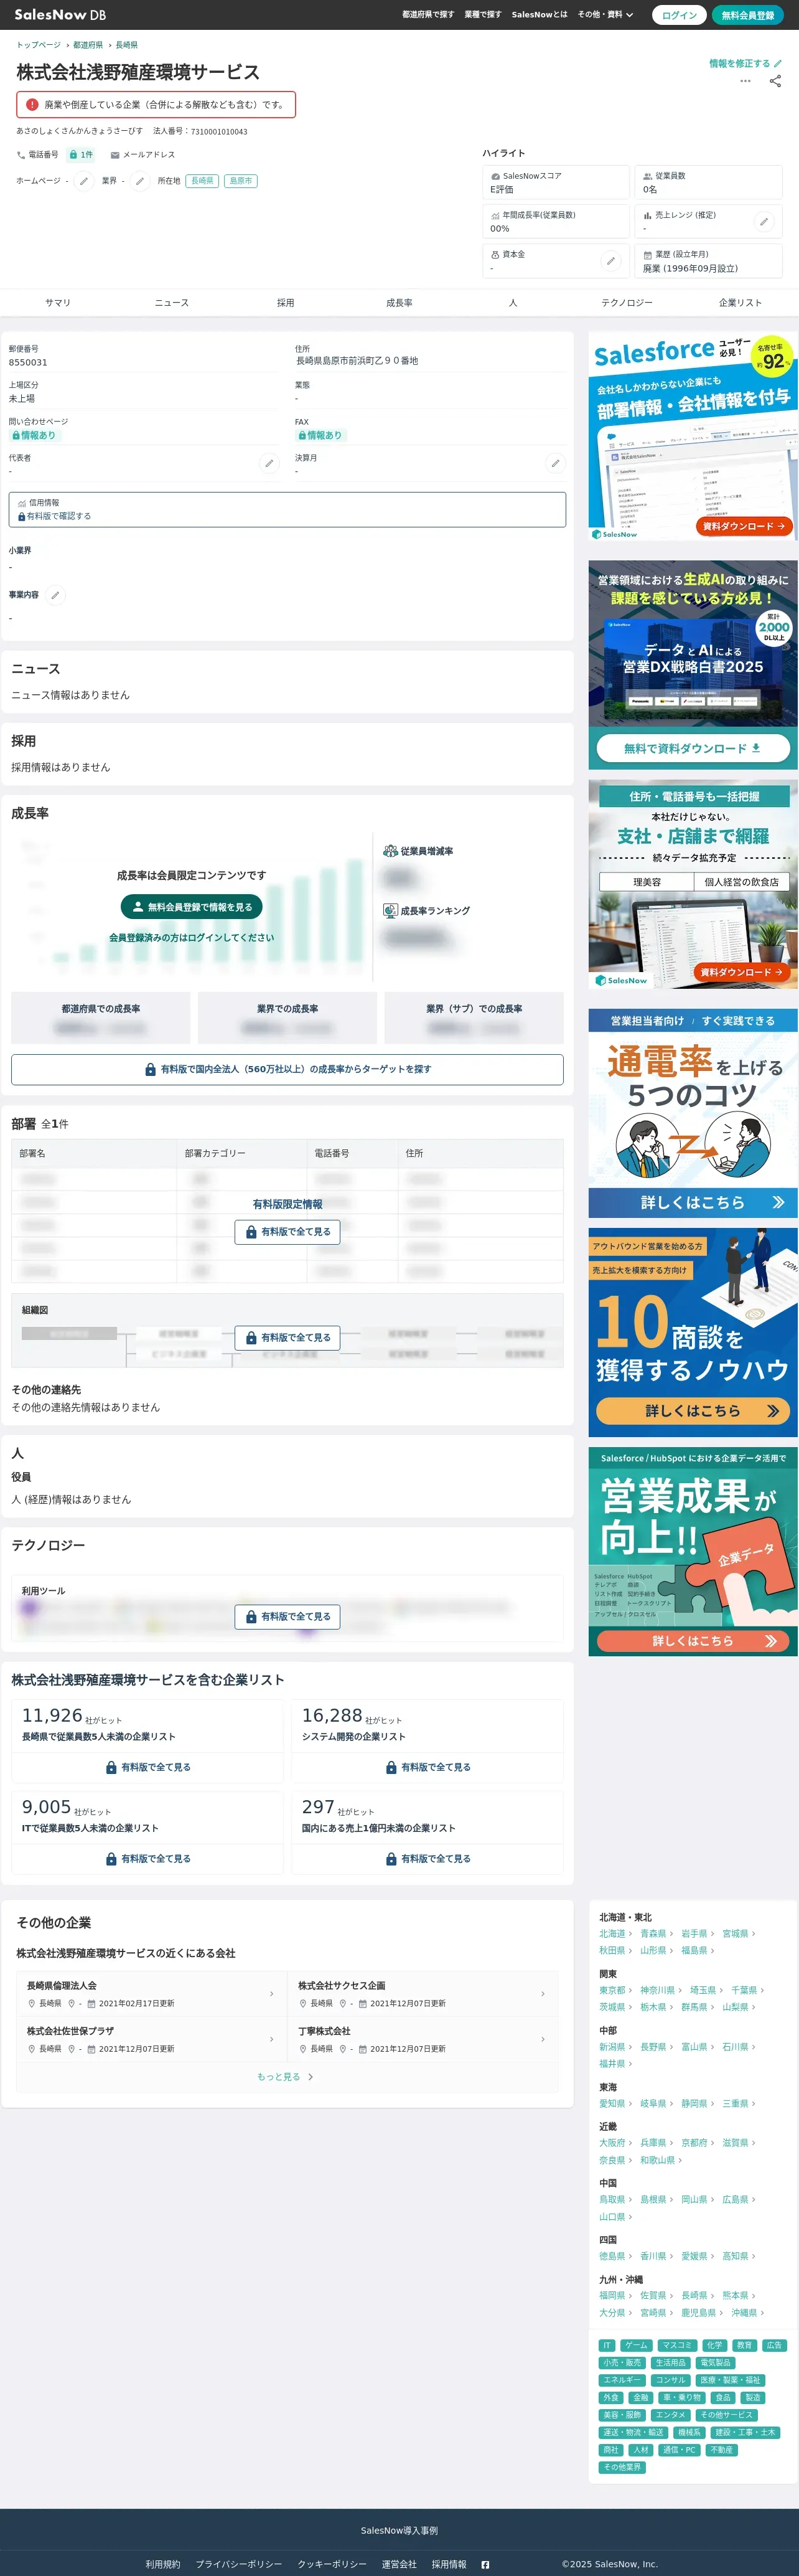Click the share icon near the company title
This screenshot has height=2576, width=799.
click(775, 81)
